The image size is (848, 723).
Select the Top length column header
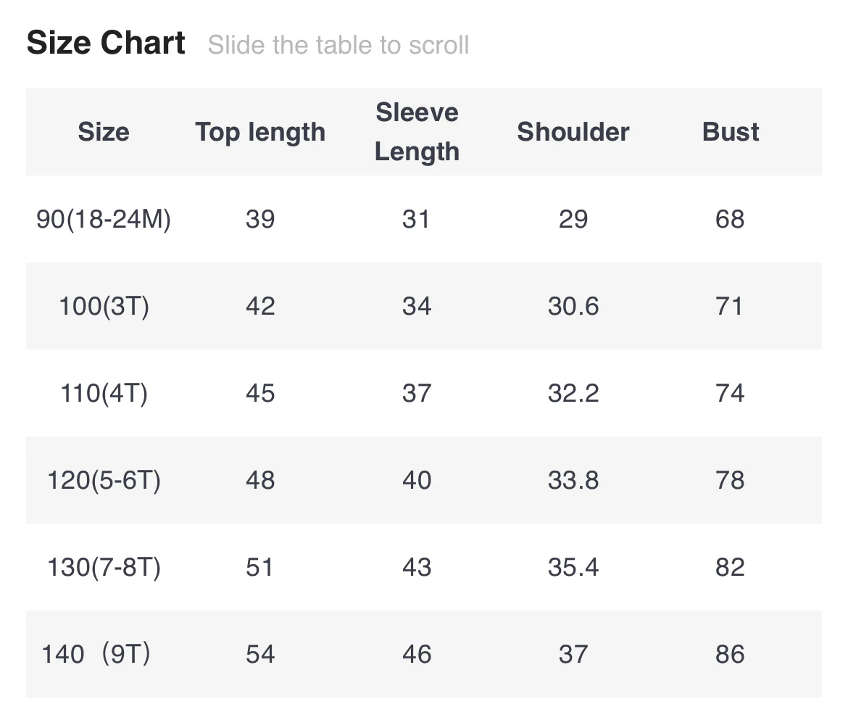pos(260,132)
